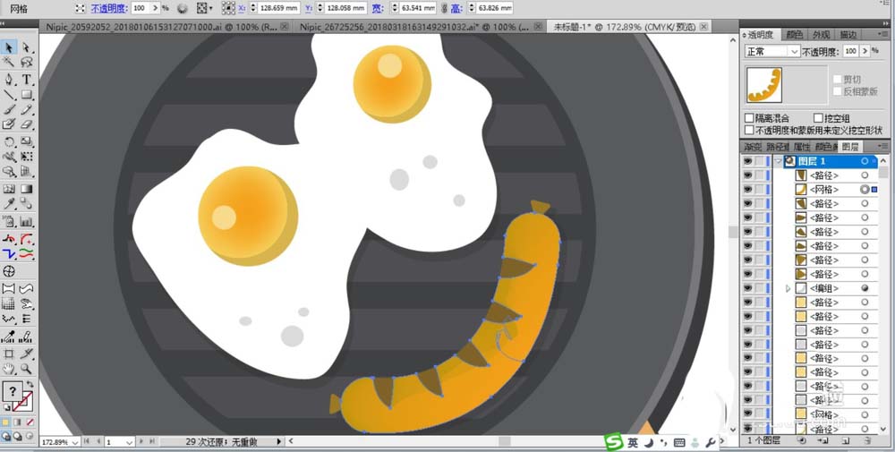This screenshot has height=452, width=895.
Task: Pick the Eyedropper tool
Action: (9, 204)
